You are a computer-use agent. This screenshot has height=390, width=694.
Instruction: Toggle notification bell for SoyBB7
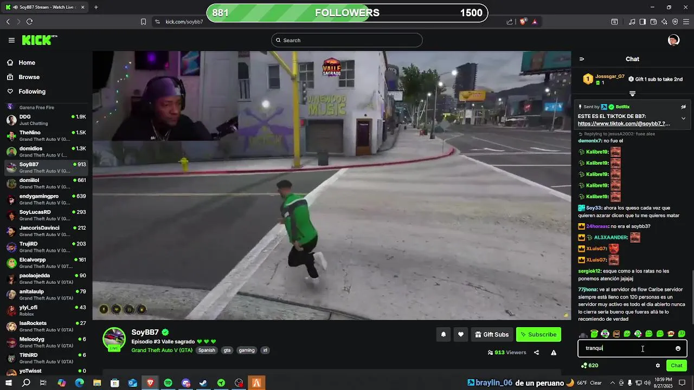tap(443, 335)
